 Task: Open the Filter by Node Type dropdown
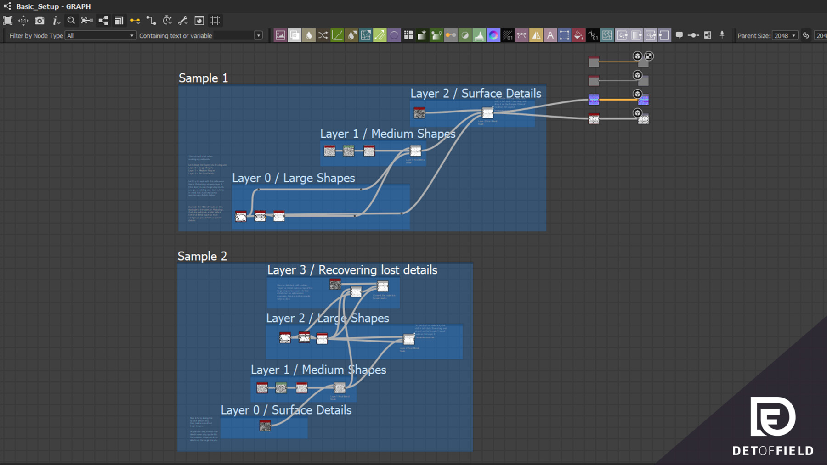[100, 35]
